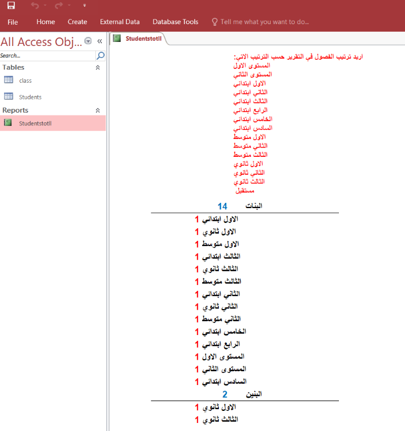The width and height of the screenshot is (405, 431).
Task: Click the red note line مستقبل
Action: pos(245,190)
